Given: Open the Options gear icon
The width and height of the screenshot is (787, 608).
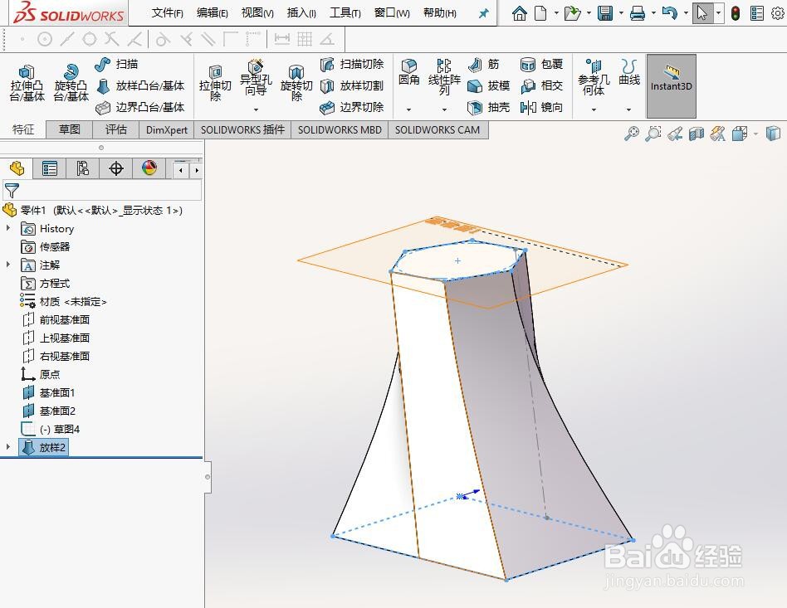Looking at the screenshot, I should pos(778,13).
